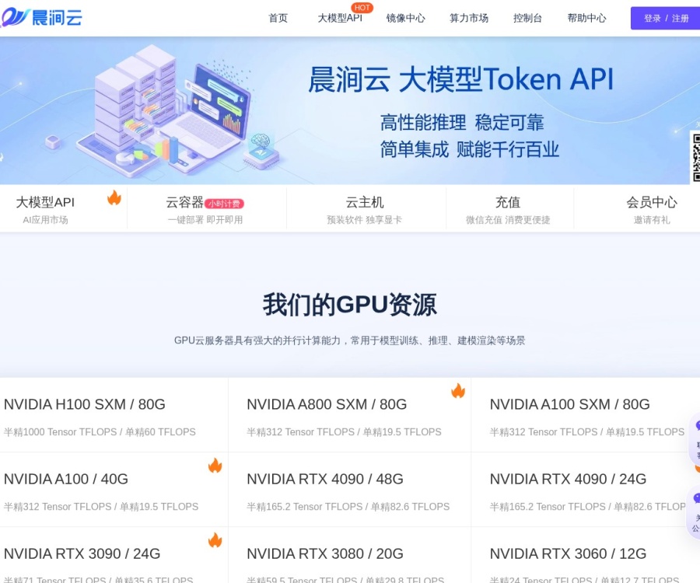Image resolution: width=700 pixels, height=583 pixels.
Task: Visit the 帮助中心 page
Action: point(586,19)
